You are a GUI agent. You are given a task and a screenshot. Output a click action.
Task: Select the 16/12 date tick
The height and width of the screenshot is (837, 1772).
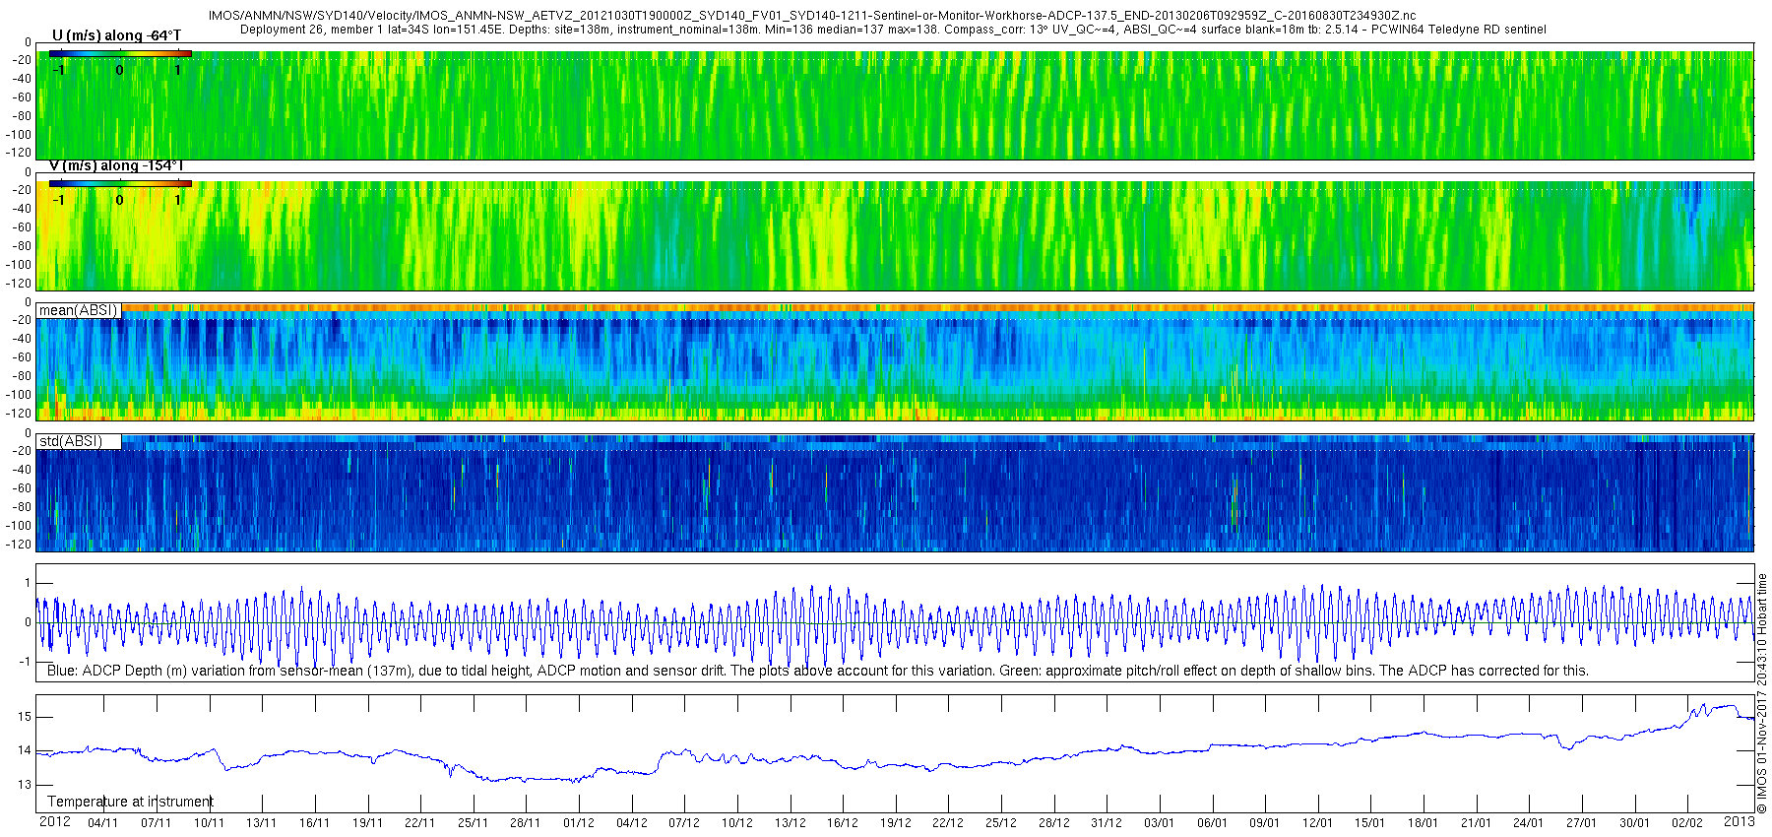[x=843, y=823]
